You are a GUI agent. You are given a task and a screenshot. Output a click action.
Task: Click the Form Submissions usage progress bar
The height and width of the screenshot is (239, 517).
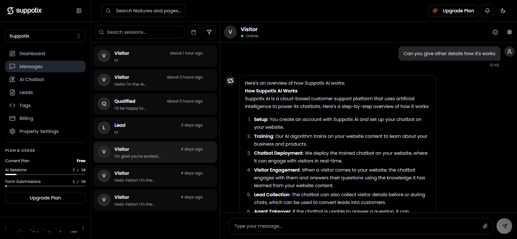45,186
